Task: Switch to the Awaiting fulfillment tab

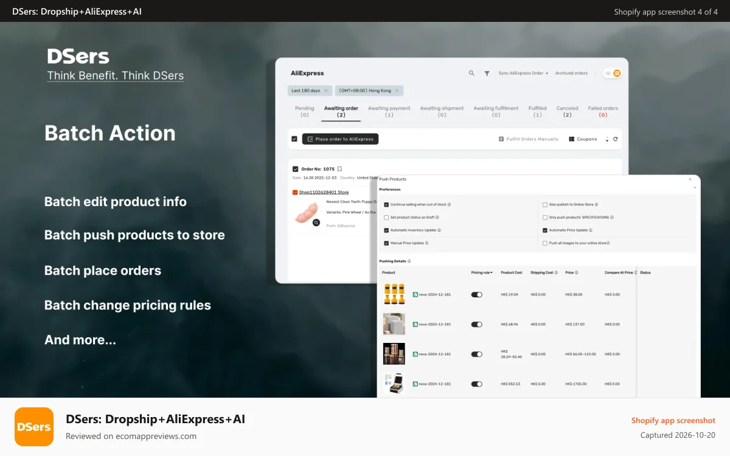Action: click(x=496, y=111)
